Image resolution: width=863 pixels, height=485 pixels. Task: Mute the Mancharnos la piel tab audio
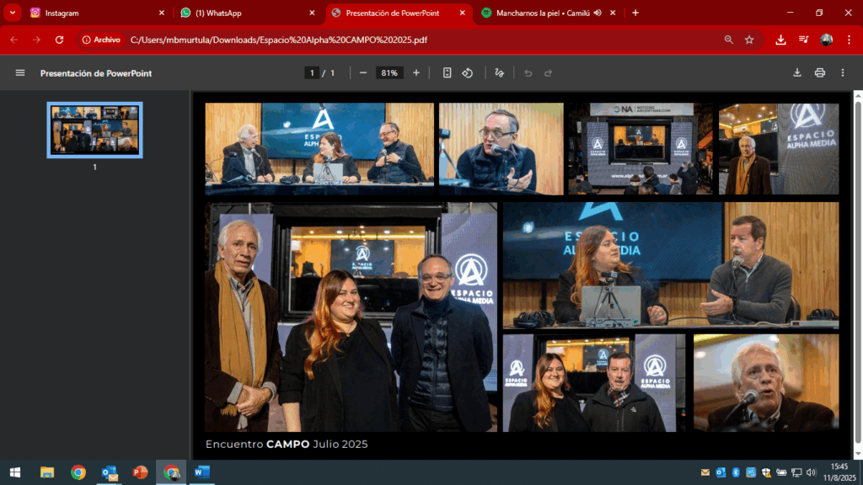point(598,13)
